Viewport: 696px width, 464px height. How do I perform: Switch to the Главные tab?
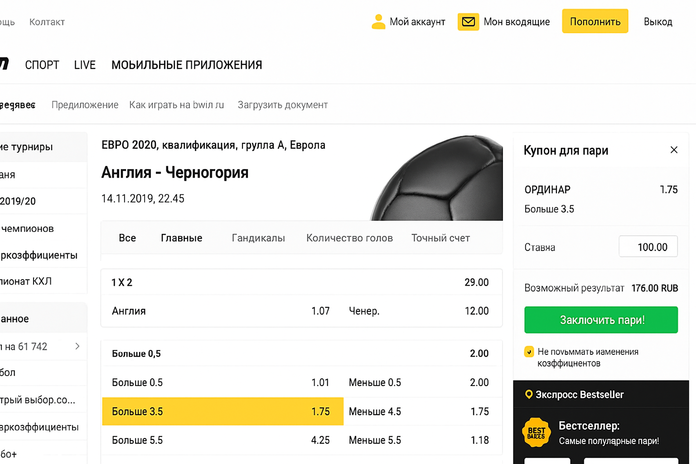tap(181, 238)
